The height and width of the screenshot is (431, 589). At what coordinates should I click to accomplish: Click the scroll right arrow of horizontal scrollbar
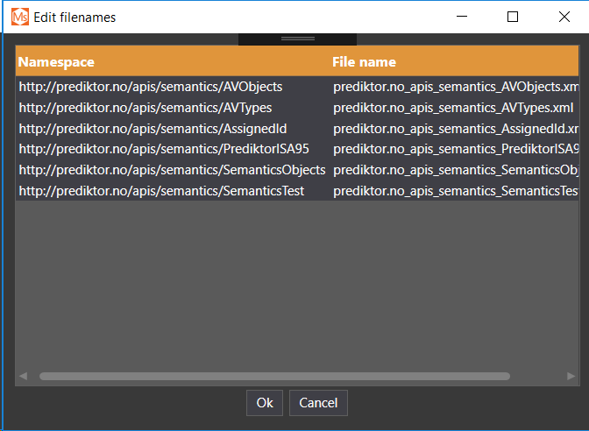coord(571,377)
